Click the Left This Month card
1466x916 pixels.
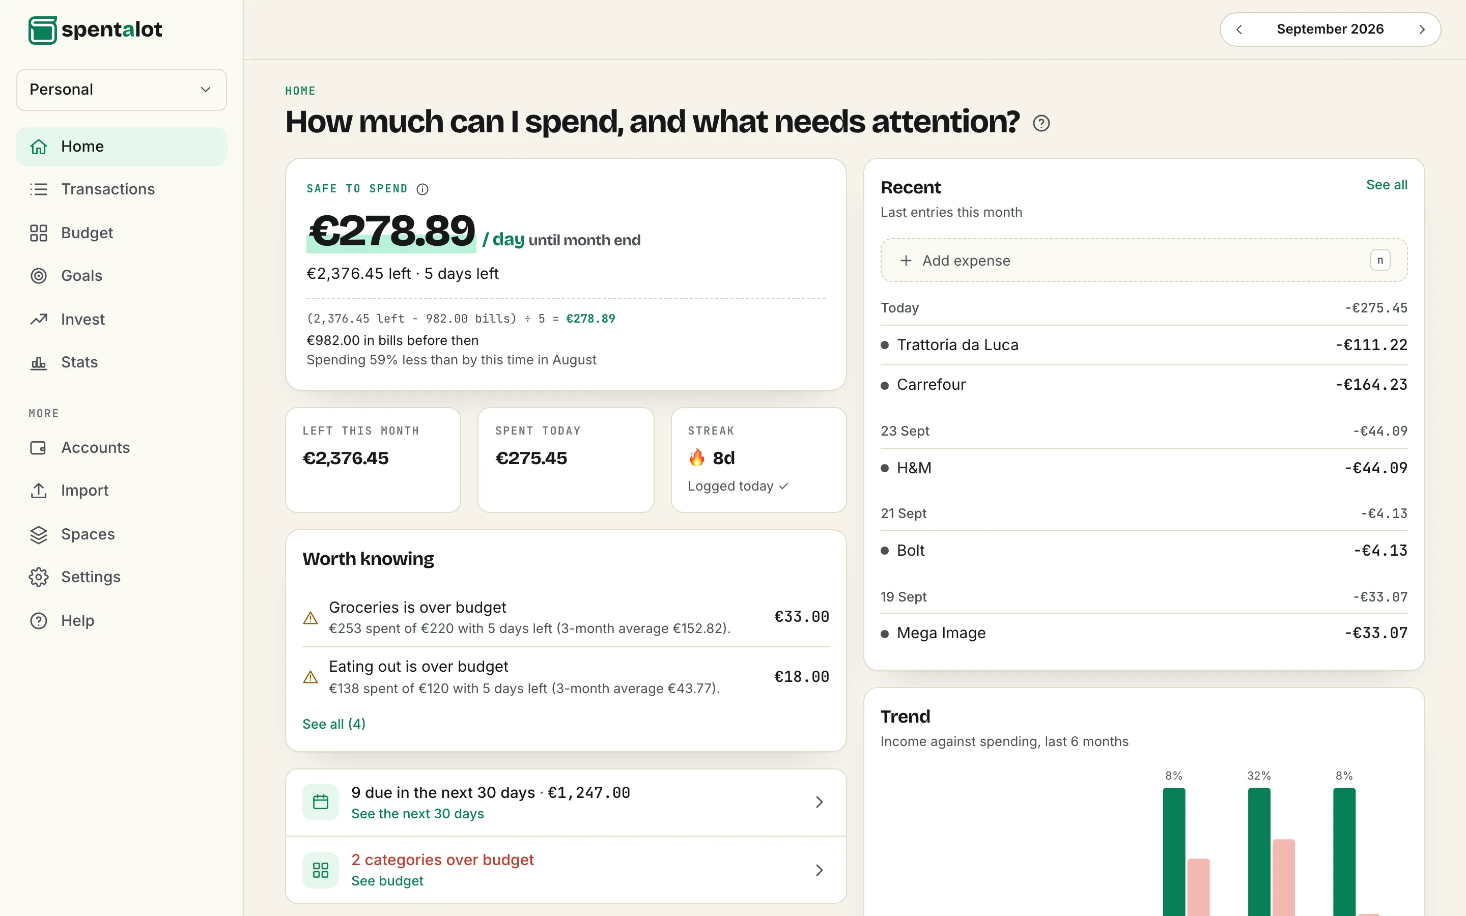373,460
